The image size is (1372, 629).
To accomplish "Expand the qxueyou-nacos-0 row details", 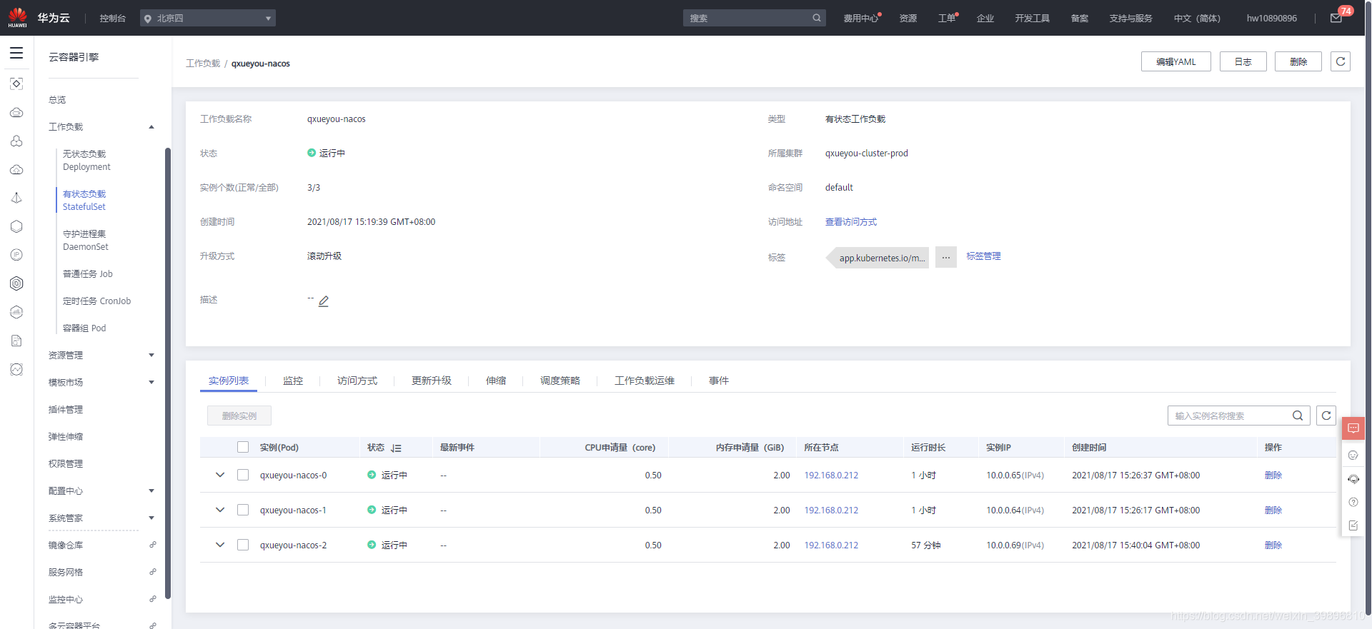I will (x=220, y=475).
